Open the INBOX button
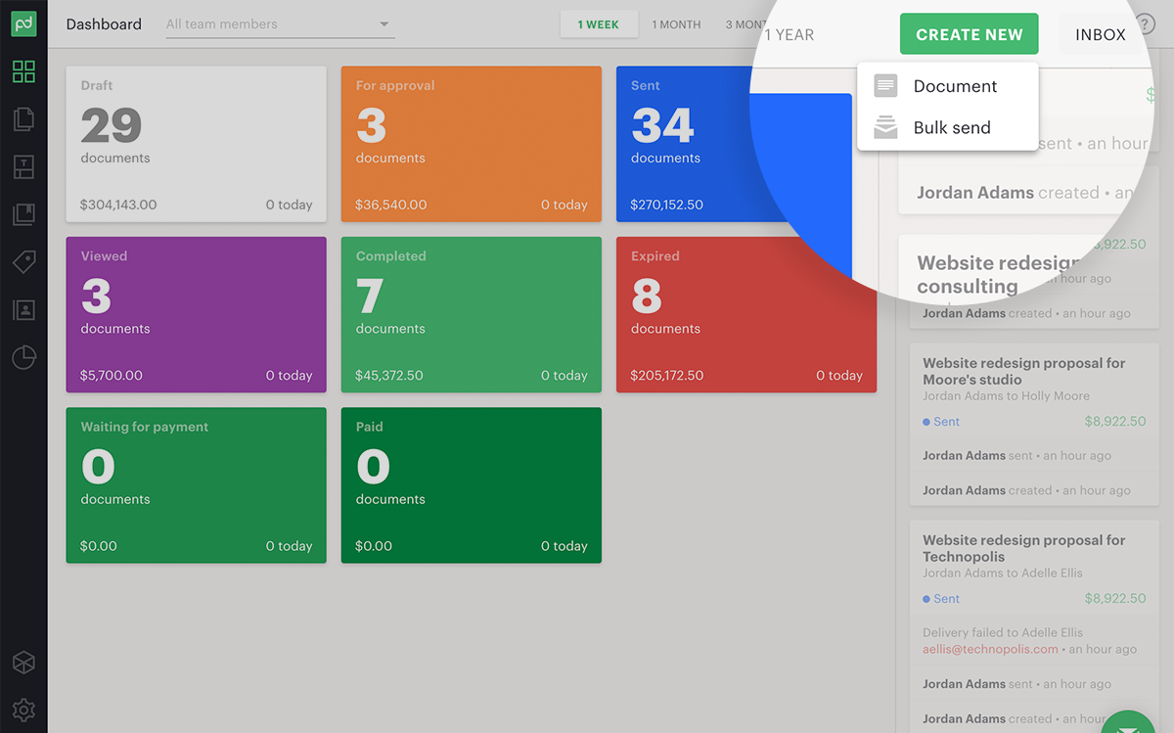 click(x=1101, y=34)
